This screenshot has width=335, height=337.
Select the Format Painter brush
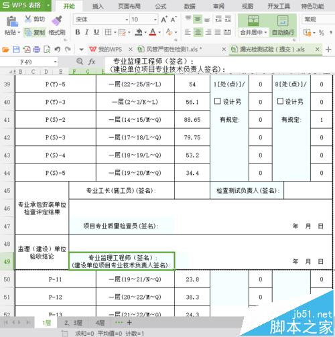pos(57,21)
